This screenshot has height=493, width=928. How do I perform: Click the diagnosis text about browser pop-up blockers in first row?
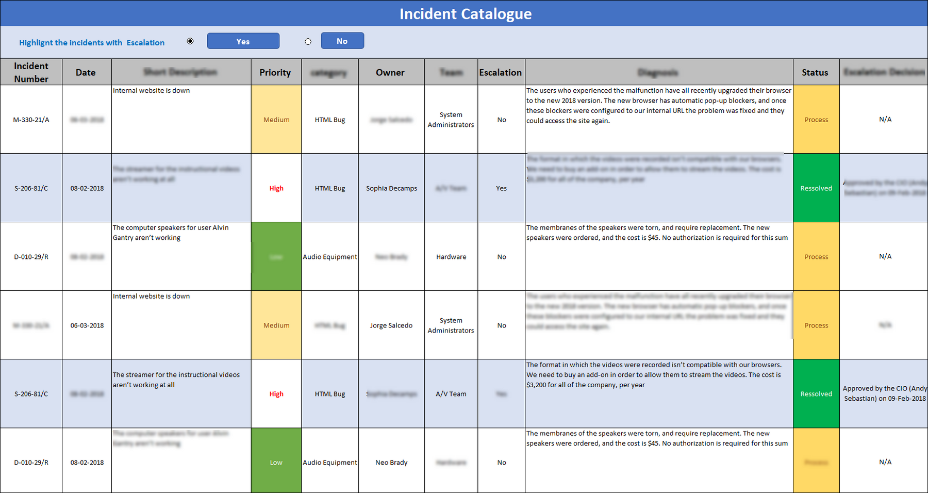[659, 120]
